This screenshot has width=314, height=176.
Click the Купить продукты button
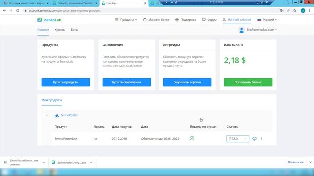click(66, 82)
